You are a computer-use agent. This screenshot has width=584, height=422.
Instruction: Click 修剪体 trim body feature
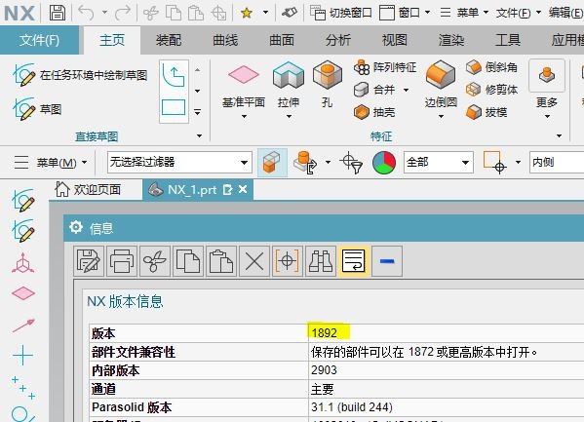point(491,90)
